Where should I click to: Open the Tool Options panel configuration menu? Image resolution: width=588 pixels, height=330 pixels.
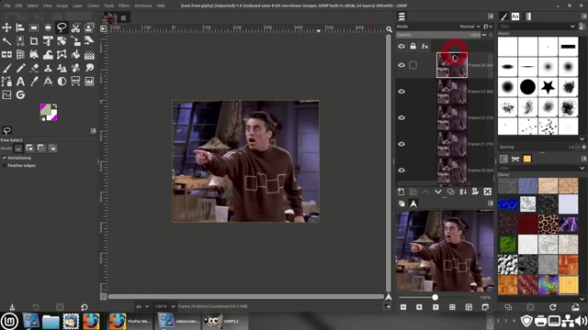94,130
